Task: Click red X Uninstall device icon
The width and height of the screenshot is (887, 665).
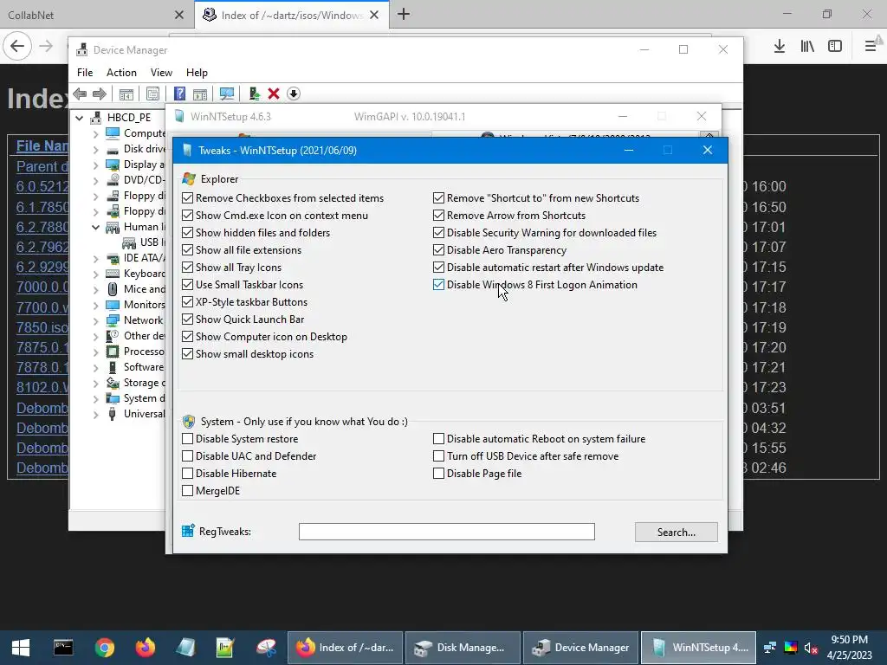Action: pos(274,94)
